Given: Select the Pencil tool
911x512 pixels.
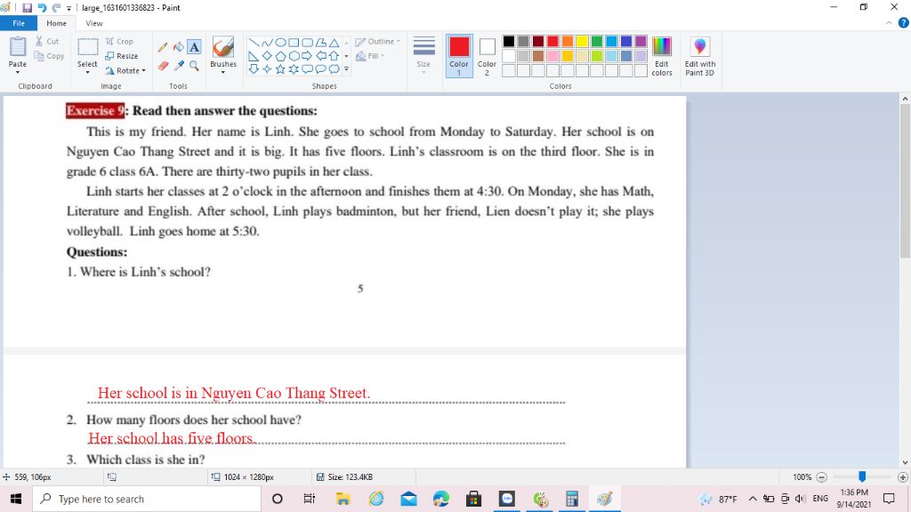Looking at the screenshot, I should click(163, 48).
